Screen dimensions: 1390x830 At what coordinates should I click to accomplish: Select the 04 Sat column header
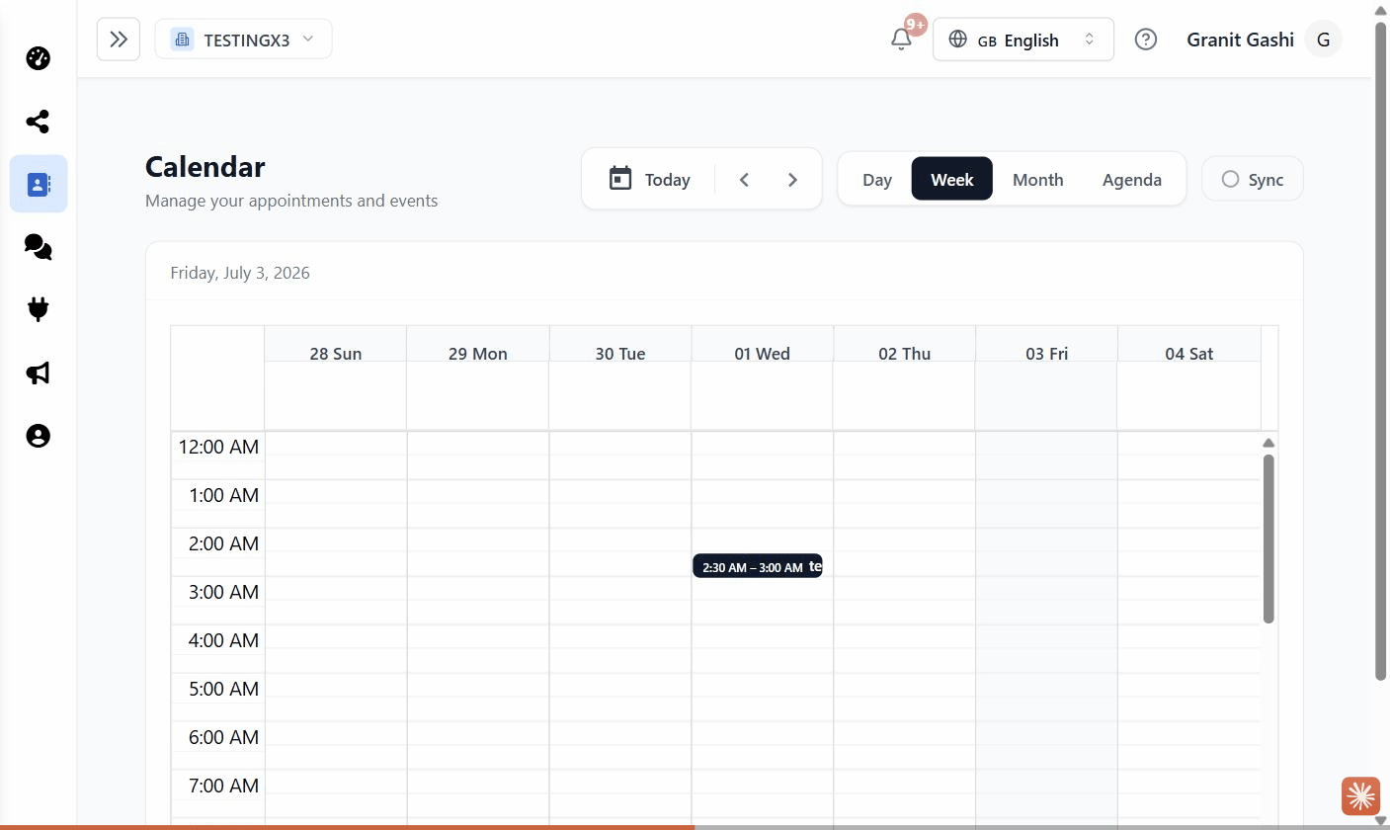click(x=1189, y=353)
